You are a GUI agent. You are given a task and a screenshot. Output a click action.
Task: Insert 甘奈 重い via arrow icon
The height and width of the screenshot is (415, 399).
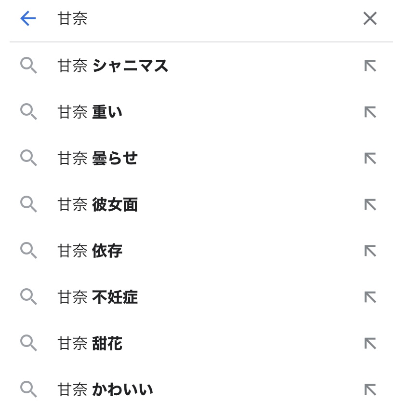[370, 112]
